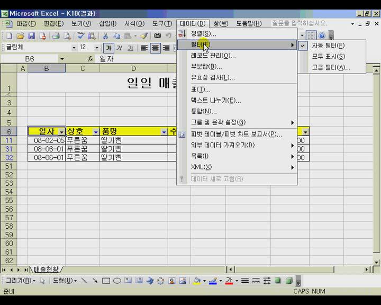Open the font name dropdown 굴림체
Screen dimensions: 381x305
pos(74,48)
